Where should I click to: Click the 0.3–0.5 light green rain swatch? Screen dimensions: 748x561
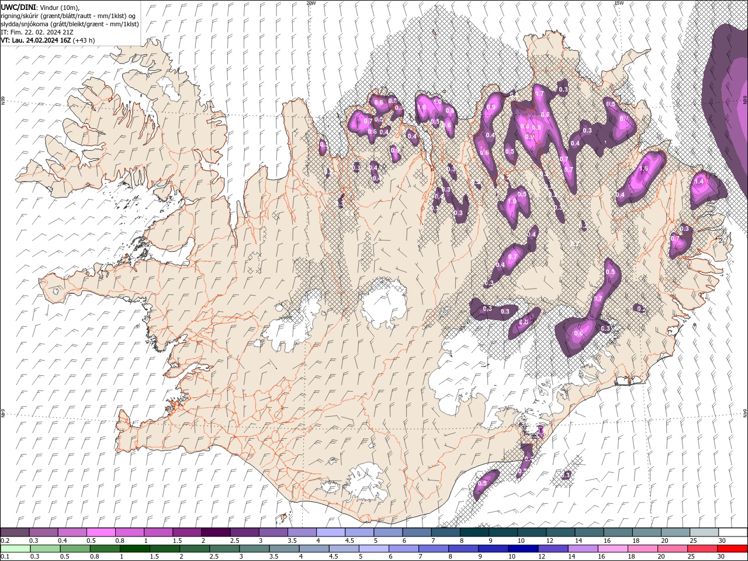point(44,548)
